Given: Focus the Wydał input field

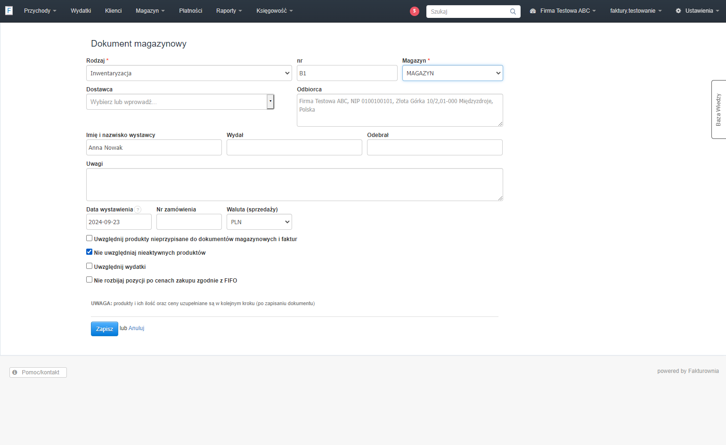Looking at the screenshot, I should (x=294, y=147).
